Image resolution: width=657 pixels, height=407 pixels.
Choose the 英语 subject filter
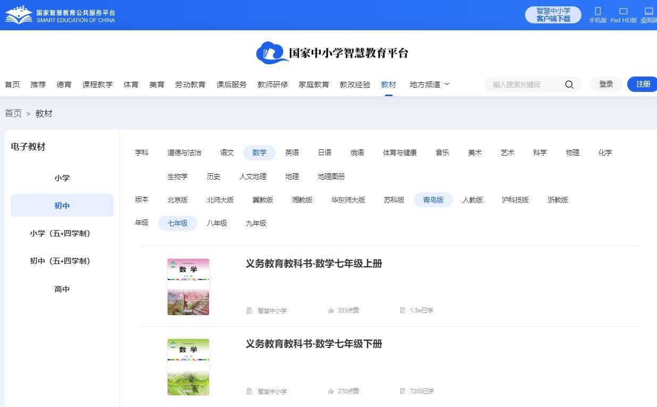point(292,152)
